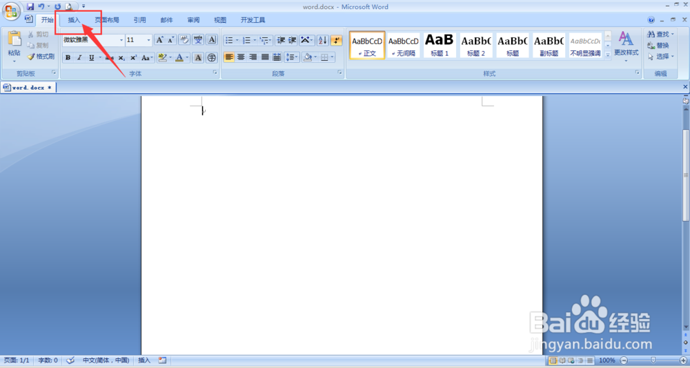
Task: Save the document via quick access toolbar
Action: [30, 6]
